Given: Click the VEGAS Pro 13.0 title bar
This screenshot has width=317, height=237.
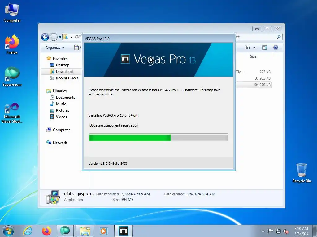Looking at the screenshot, I should [x=158, y=39].
